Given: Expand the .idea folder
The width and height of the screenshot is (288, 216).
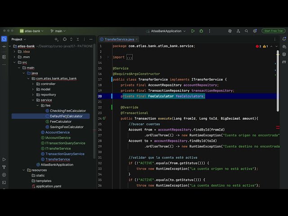Looking at the screenshot, I should 14,52.
